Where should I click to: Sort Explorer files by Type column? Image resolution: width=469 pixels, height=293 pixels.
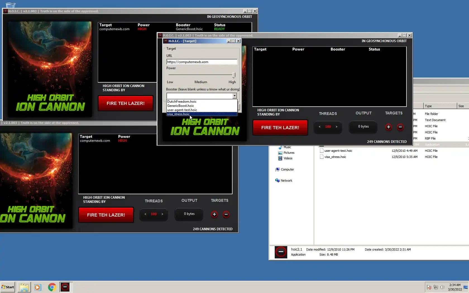pos(440,106)
